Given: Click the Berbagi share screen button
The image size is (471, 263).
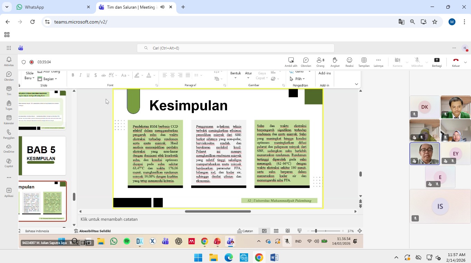Looking at the screenshot, I should [x=436, y=62].
